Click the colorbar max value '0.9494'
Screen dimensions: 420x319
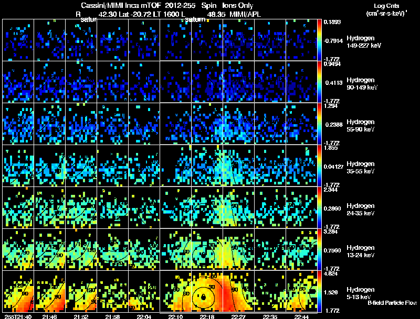pyautogui.click(x=332, y=64)
